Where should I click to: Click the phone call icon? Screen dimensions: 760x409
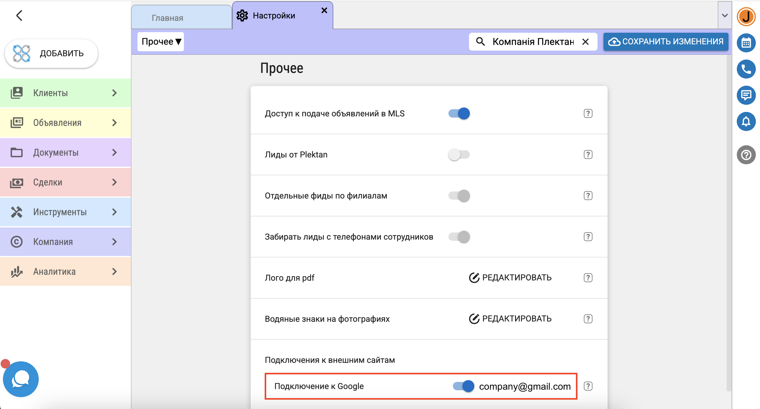coord(746,69)
